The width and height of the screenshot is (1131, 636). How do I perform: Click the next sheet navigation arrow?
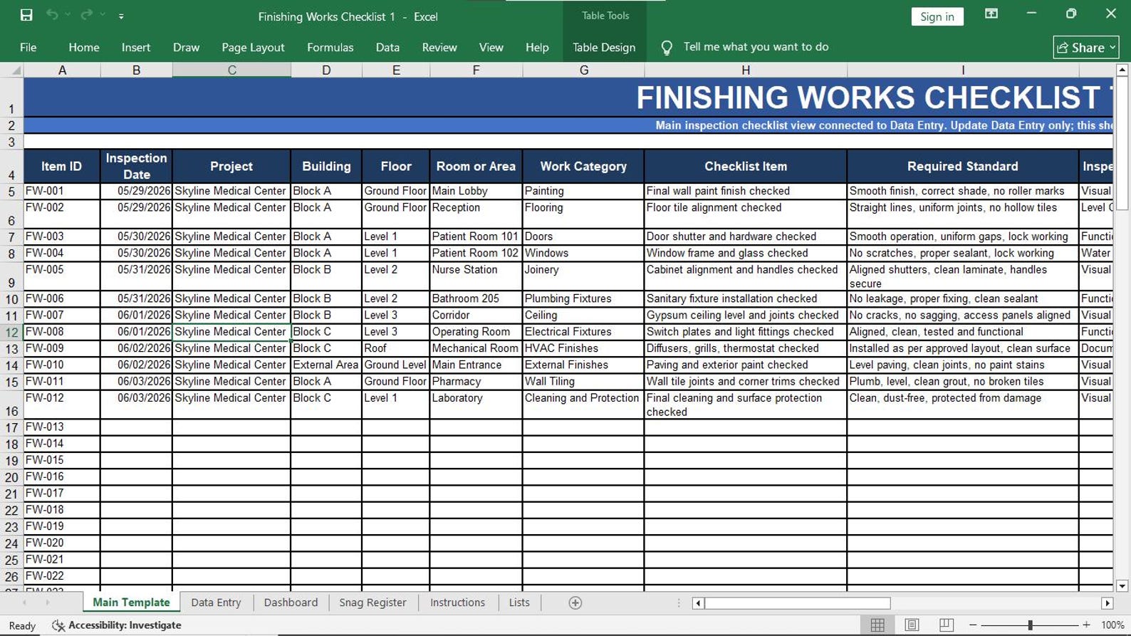click(x=48, y=603)
